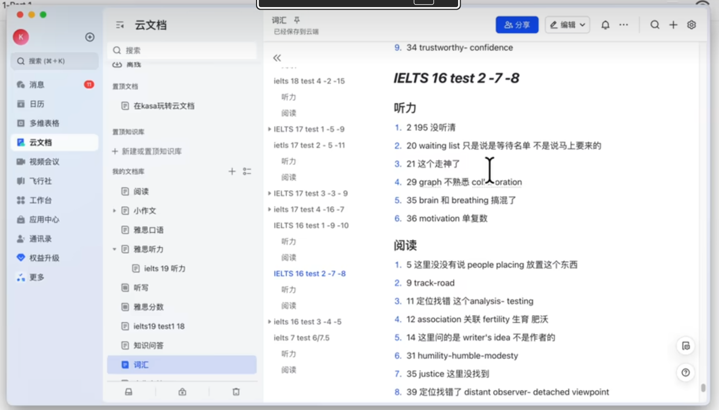Image resolution: width=719 pixels, height=410 pixels.
Task: Expand the 小作文 document tree
Action: (115, 210)
